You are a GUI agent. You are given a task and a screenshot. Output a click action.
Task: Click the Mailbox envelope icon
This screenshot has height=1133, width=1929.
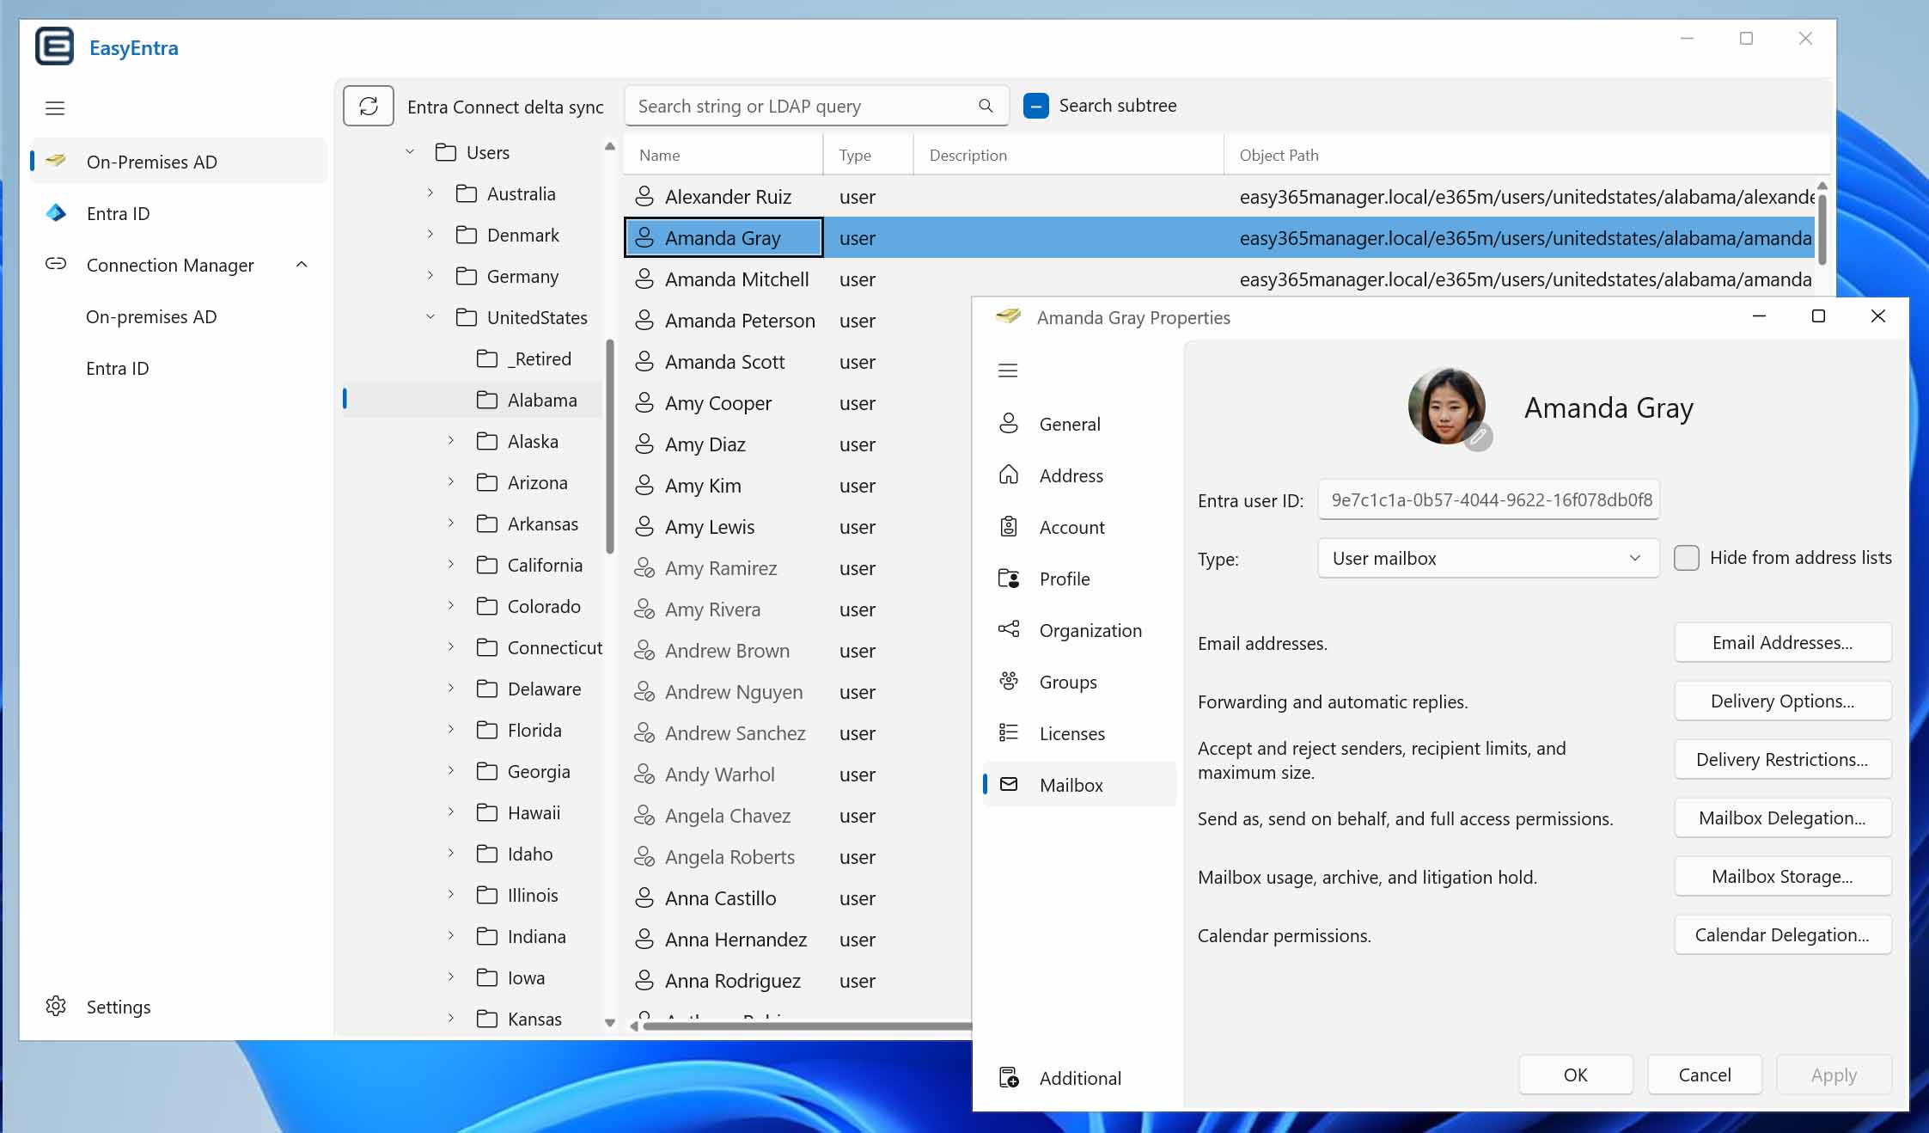pyautogui.click(x=1009, y=784)
